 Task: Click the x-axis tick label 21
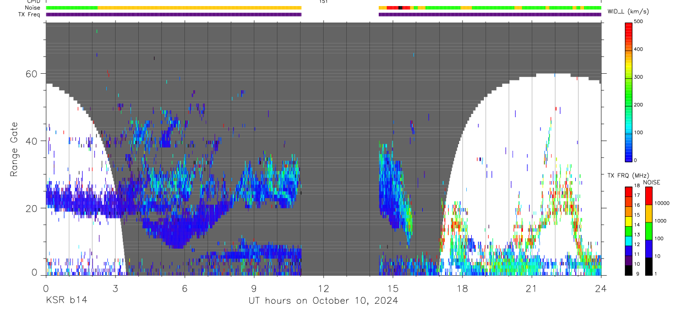pos(531,288)
